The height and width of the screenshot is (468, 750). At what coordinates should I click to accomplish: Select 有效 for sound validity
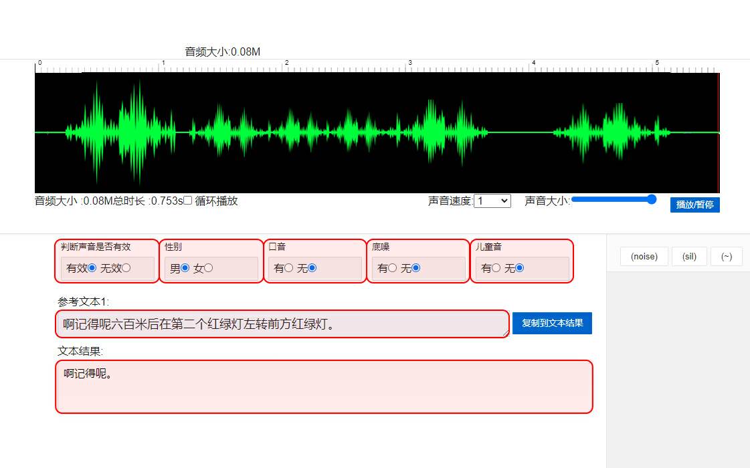(92, 268)
